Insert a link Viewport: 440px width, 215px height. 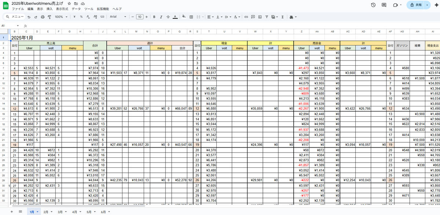coord(246,17)
